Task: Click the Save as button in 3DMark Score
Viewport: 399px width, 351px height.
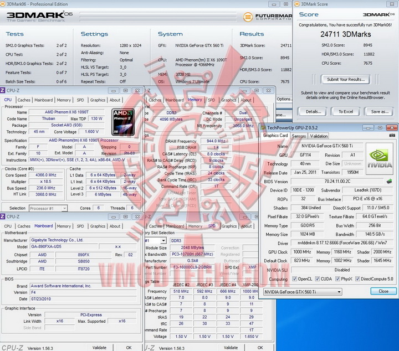Action: (380, 112)
